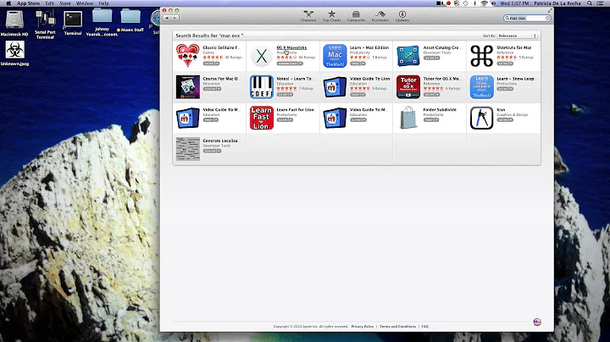This screenshot has height=342, width=610.
Task: Select the Macintosh HD desktop icon
Action: [14, 24]
